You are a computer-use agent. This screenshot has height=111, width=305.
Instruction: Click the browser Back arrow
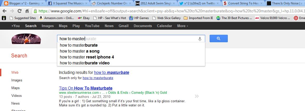tap(4, 11)
